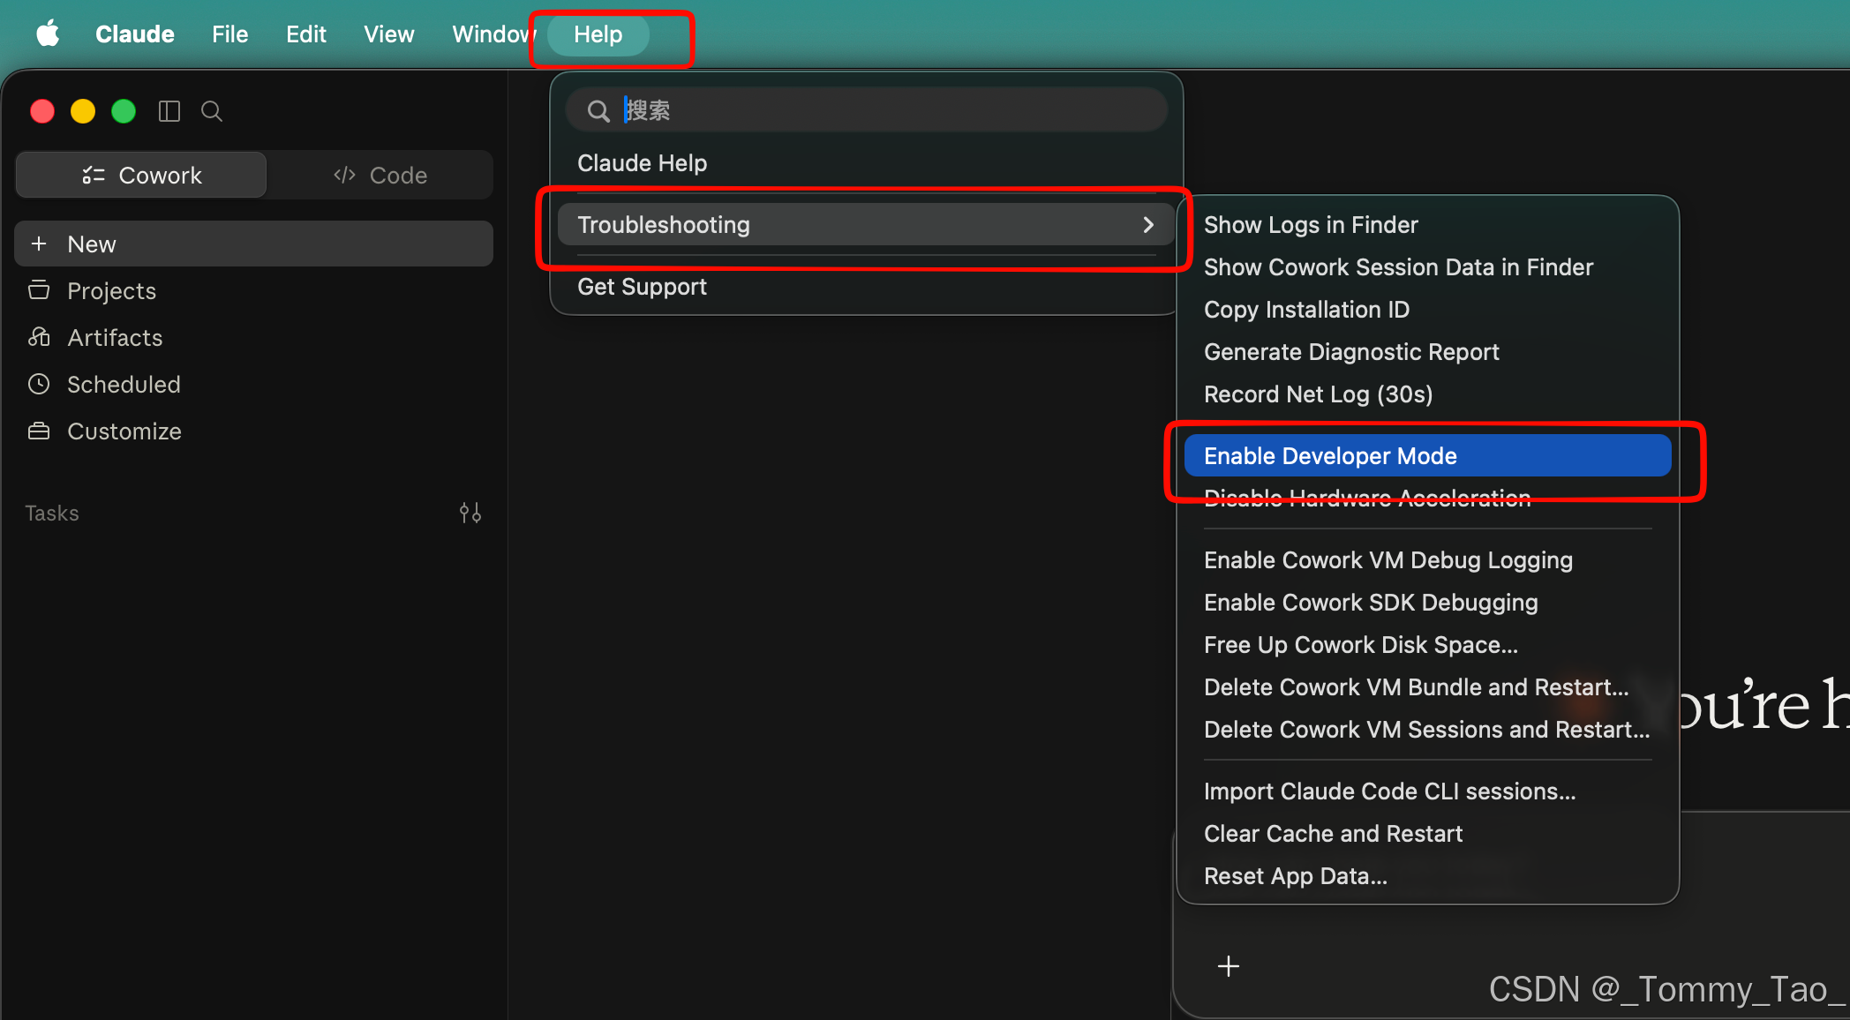Open the Window menu

coord(494,34)
